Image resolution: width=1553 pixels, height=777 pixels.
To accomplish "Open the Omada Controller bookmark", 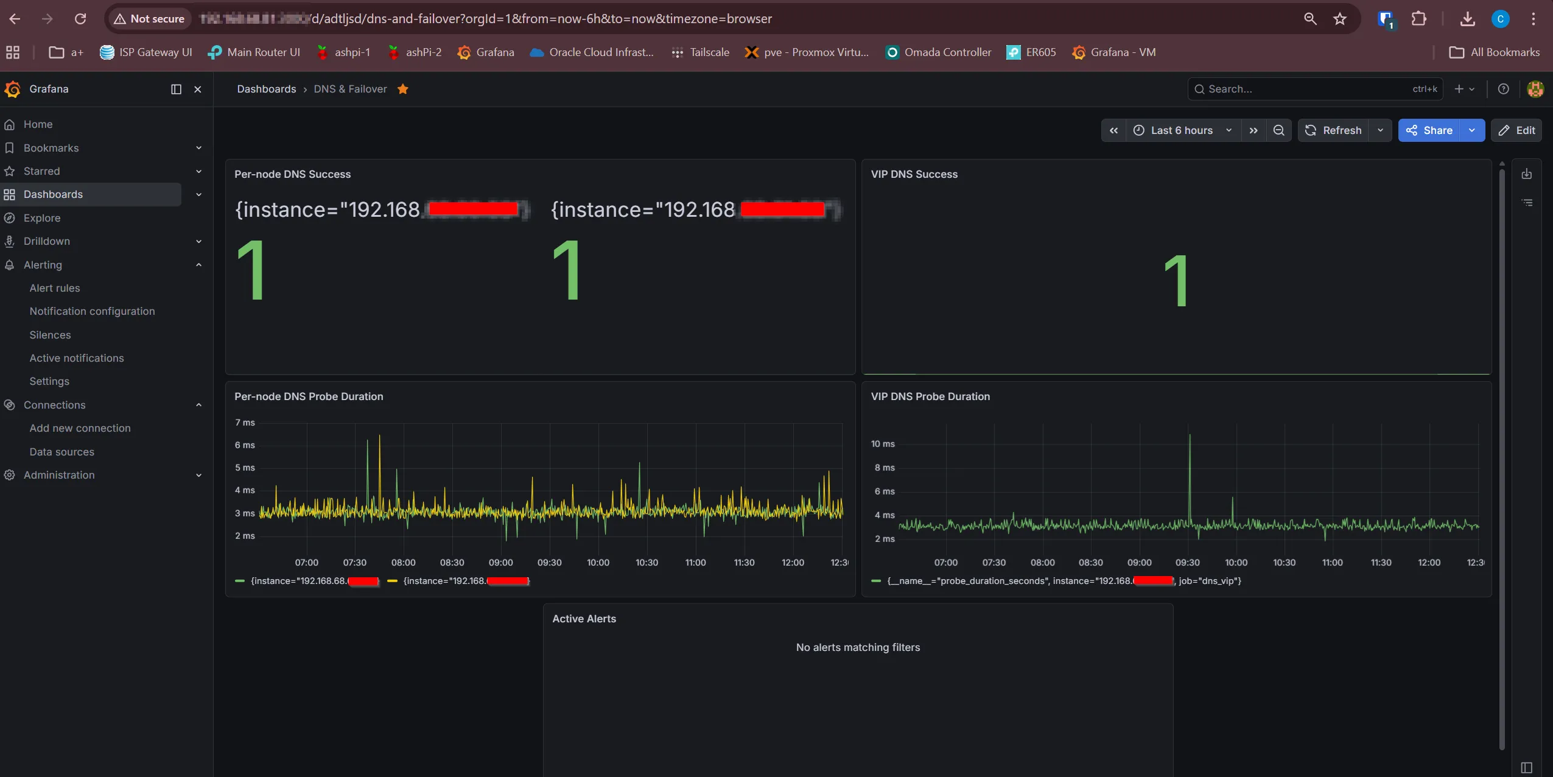I will [938, 52].
